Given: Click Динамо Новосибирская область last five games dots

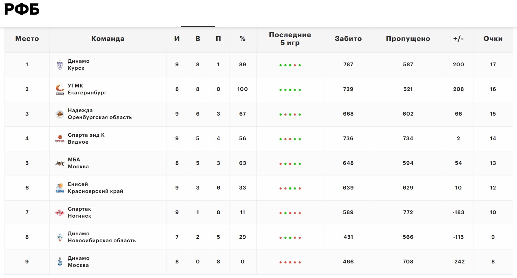Looking at the screenshot, I should point(290,238).
